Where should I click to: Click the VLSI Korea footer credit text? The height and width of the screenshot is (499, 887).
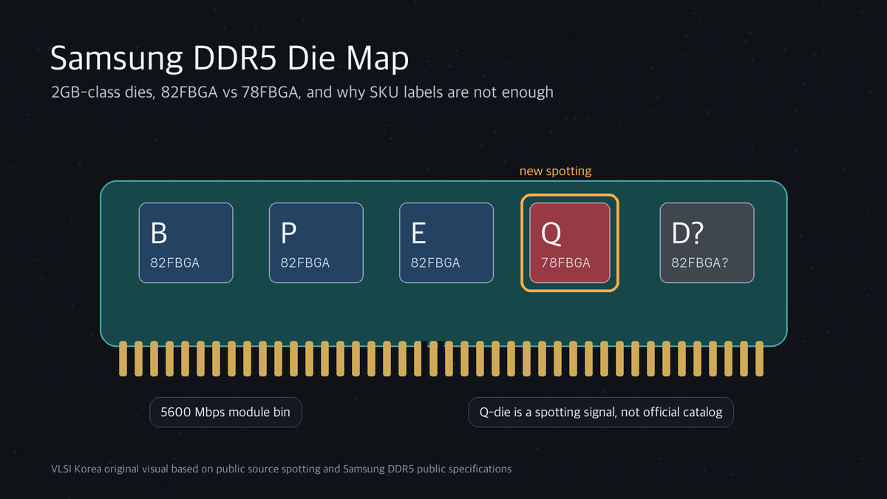281,469
